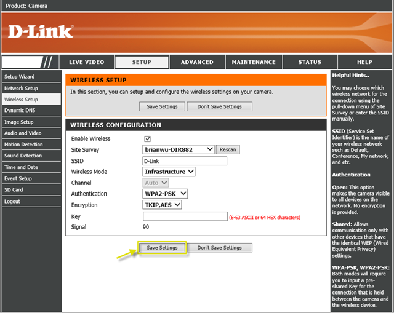Screen dimensions: 394x313
Task: Select Network Setup in sidebar
Action: click(21, 88)
